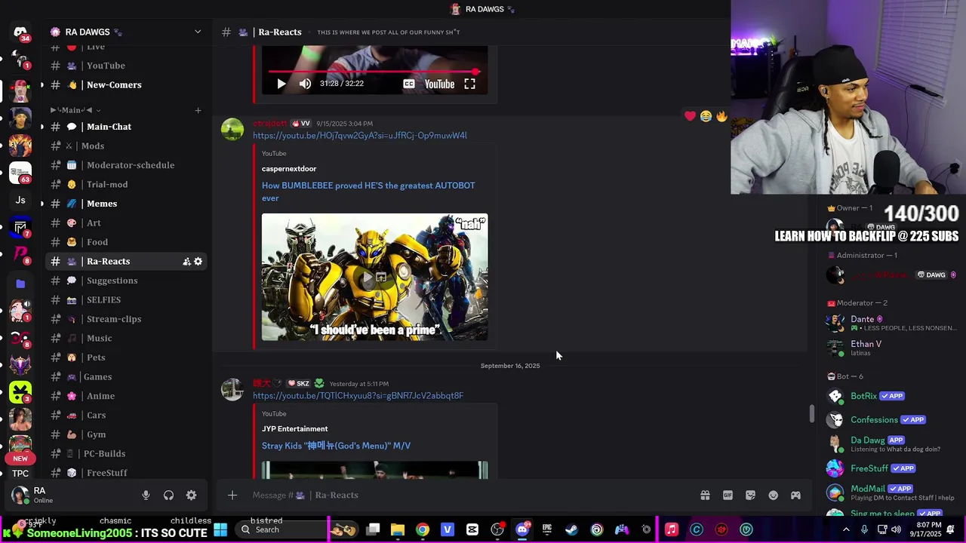Open Discord direct messages home icon
966x543 pixels.
point(20,32)
